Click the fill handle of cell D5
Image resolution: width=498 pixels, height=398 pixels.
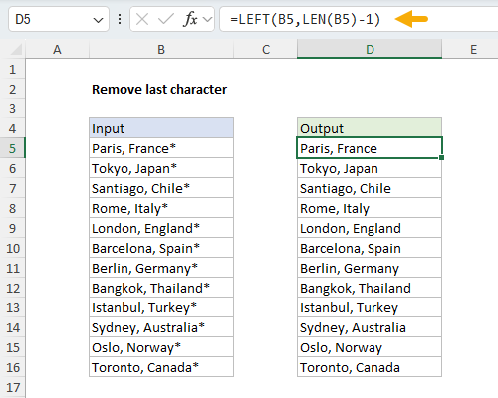pos(441,157)
